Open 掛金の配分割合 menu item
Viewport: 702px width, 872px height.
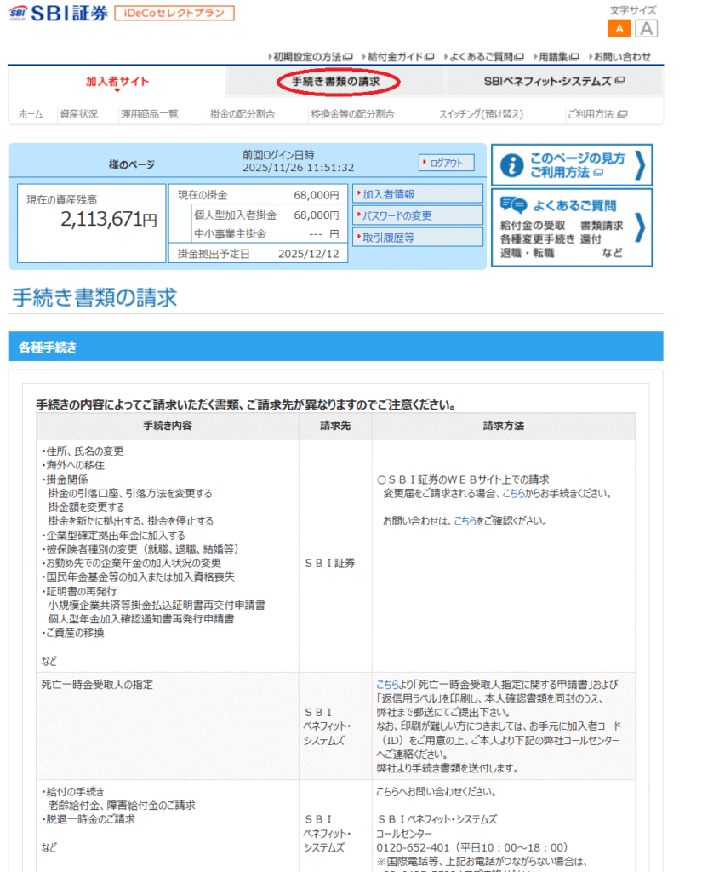click(x=243, y=114)
